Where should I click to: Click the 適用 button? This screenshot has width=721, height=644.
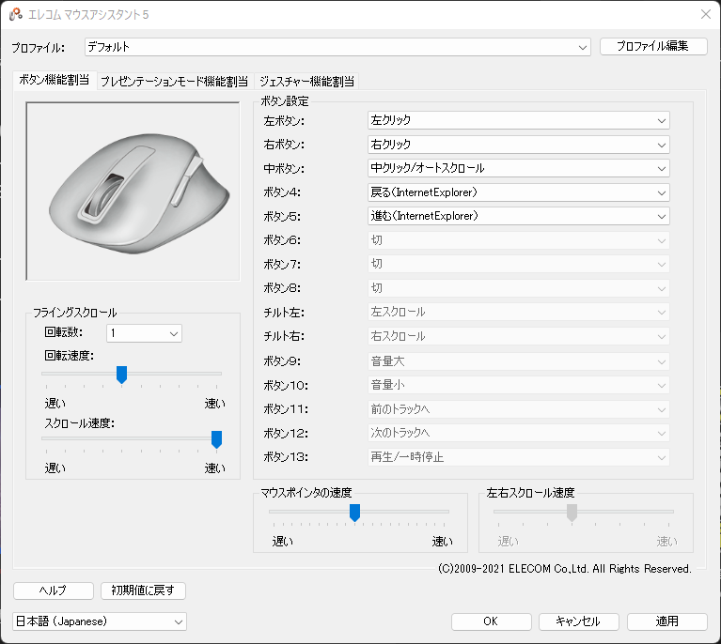pyautogui.click(x=666, y=621)
